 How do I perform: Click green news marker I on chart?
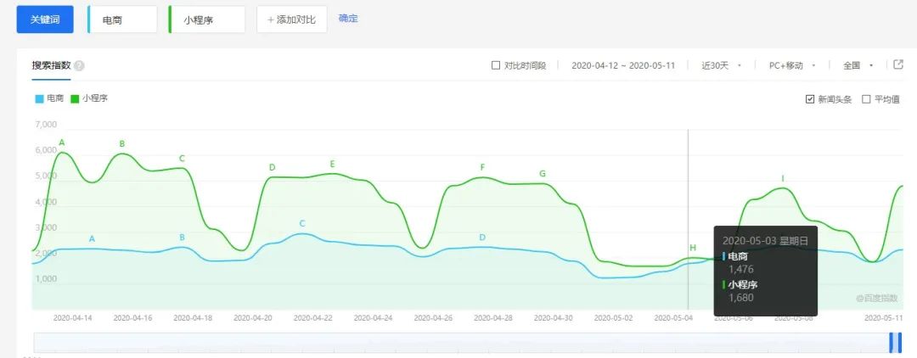(x=783, y=178)
